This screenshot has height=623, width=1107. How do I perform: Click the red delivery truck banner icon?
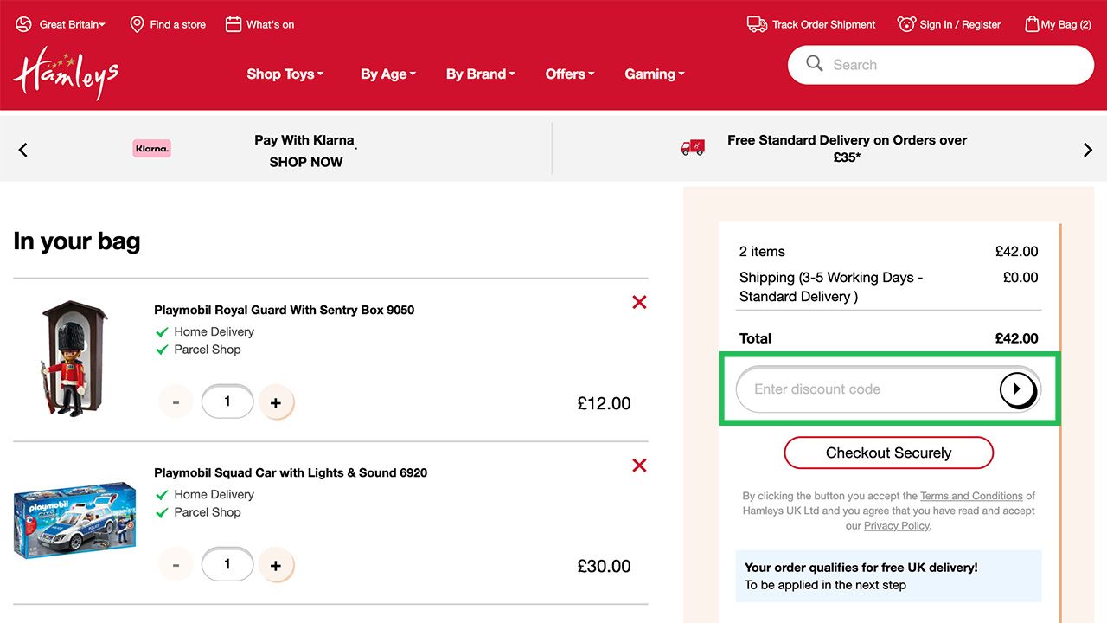click(x=693, y=147)
